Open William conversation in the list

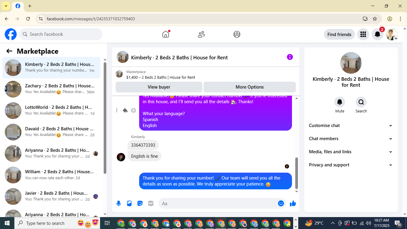click(x=52, y=175)
